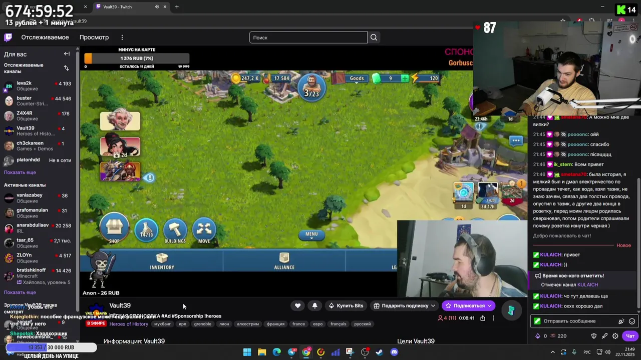Expand followed channels with first Показать еще
Viewport: 641px width, 360px height.
pyautogui.click(x=20, y=172)
